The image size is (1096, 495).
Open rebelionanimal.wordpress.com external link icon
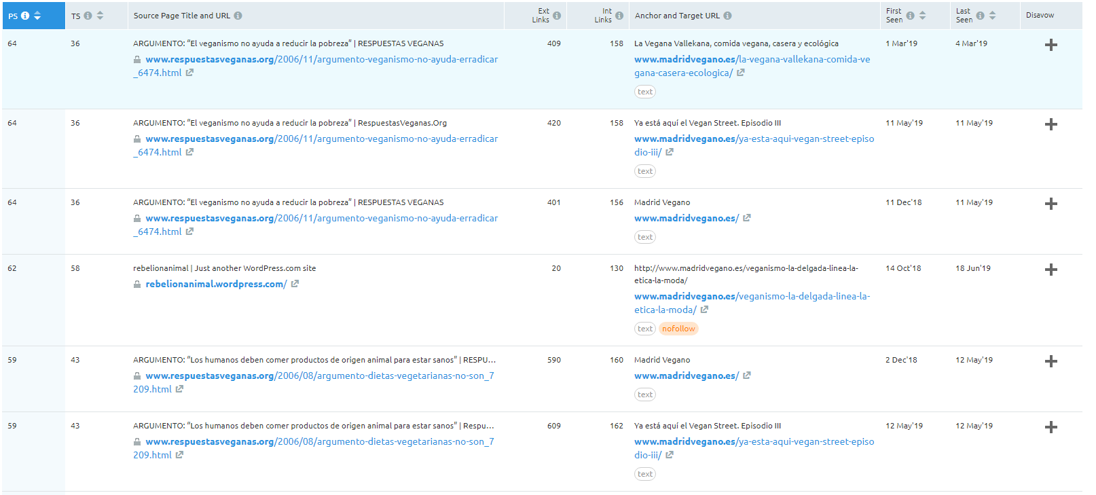click(295, 284)
